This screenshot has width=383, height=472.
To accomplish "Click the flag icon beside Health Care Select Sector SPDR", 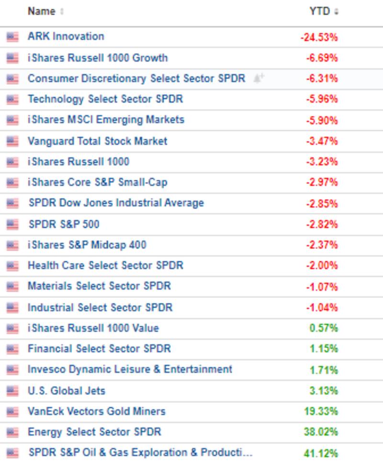I will point(12,266).
